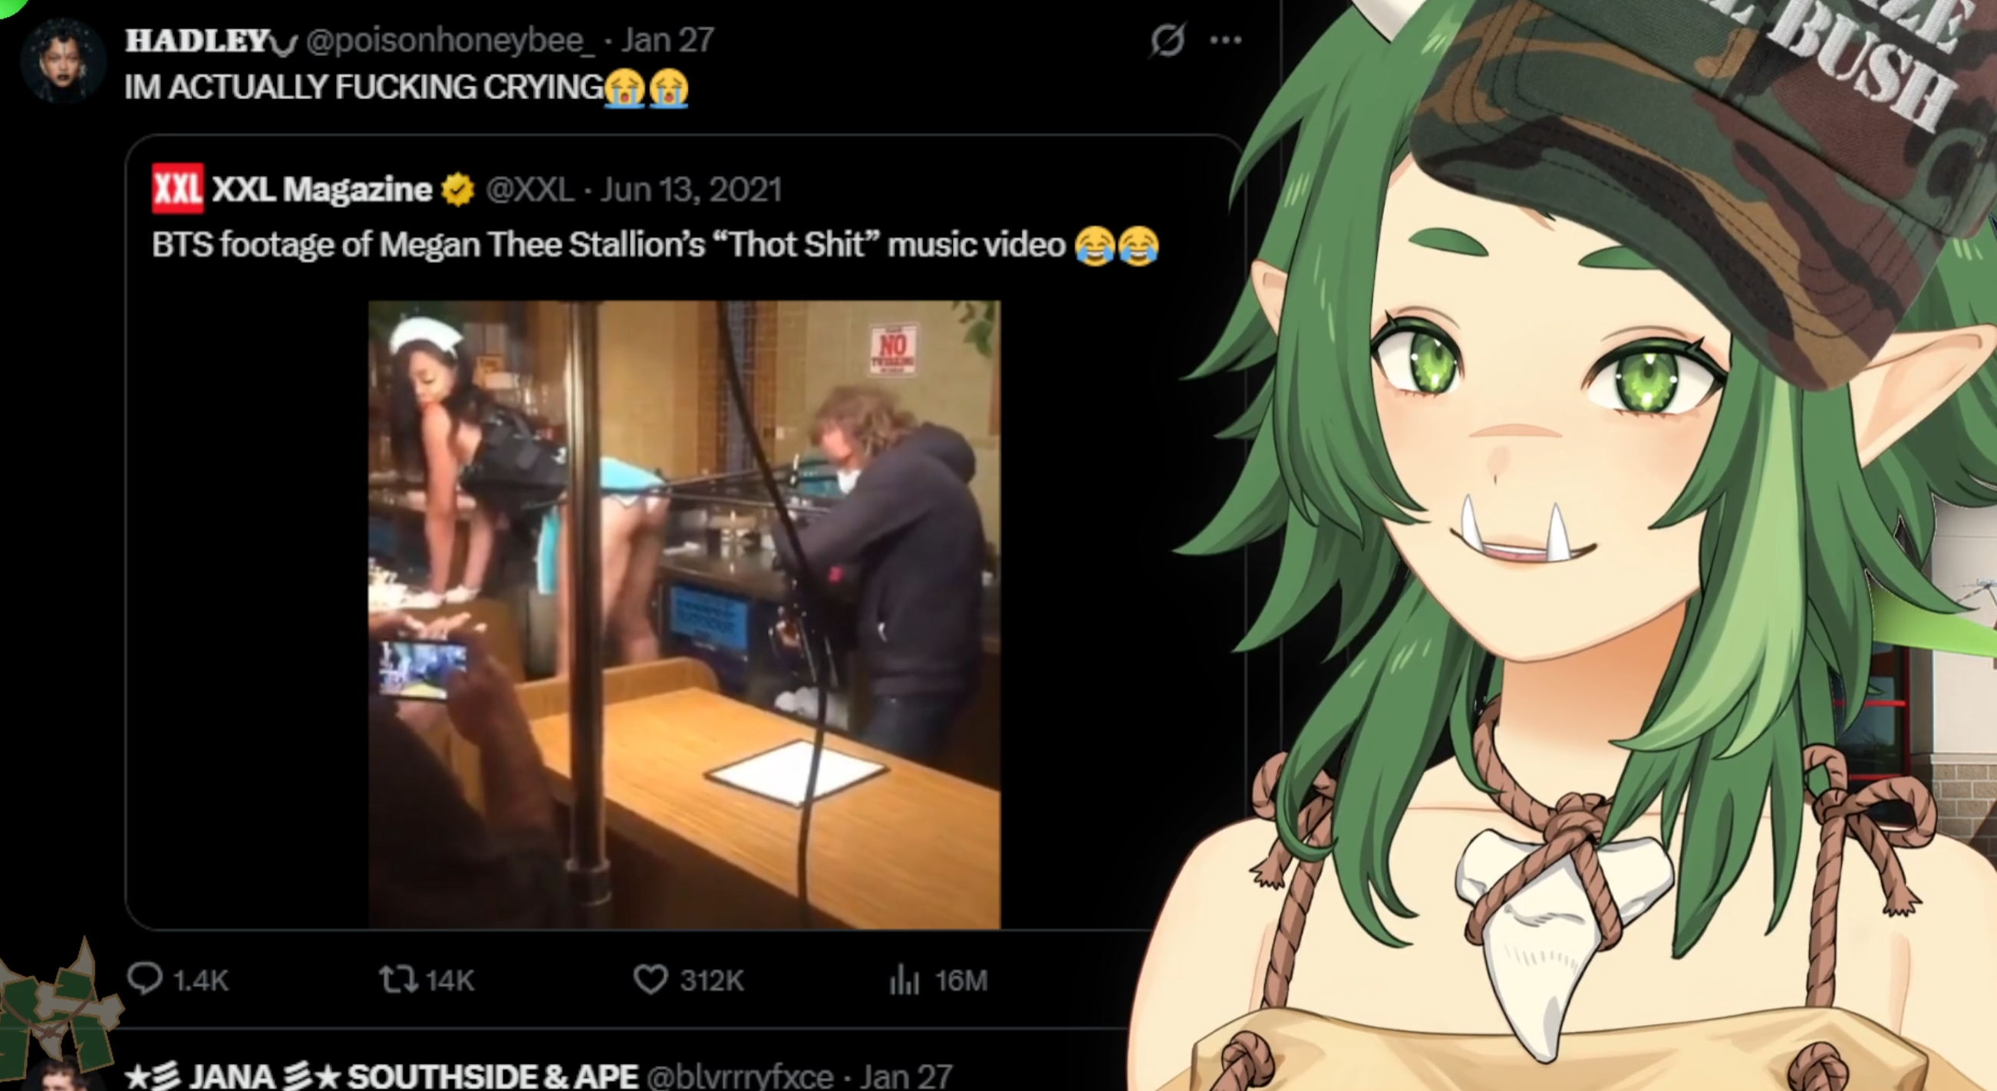Like the tweet with the heart icon
Screen dimensions: 1997x1091
point(651,980)
